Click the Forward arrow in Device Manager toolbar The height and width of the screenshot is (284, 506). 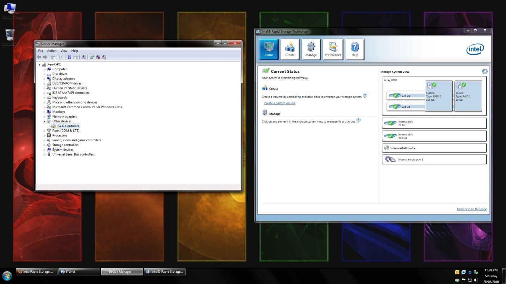[x=45, y=57]
